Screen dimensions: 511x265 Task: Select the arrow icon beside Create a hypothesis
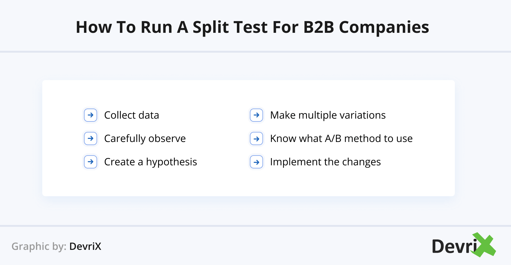[x=91, y=162]
